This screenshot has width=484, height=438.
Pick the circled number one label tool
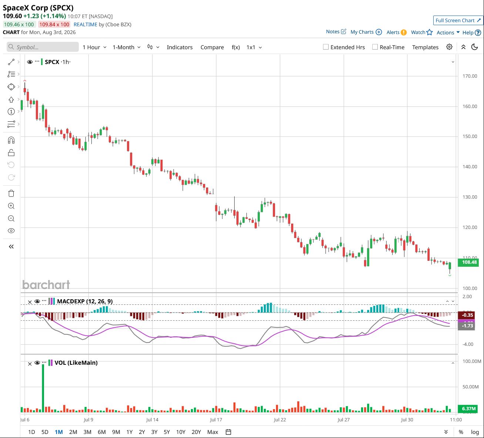pyautogui.click(x=11, y=112)
